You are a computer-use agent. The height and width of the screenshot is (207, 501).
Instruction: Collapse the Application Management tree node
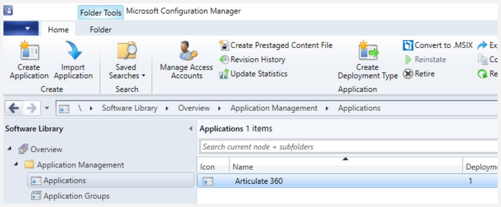pyautogui.click(x=16, y=165)
